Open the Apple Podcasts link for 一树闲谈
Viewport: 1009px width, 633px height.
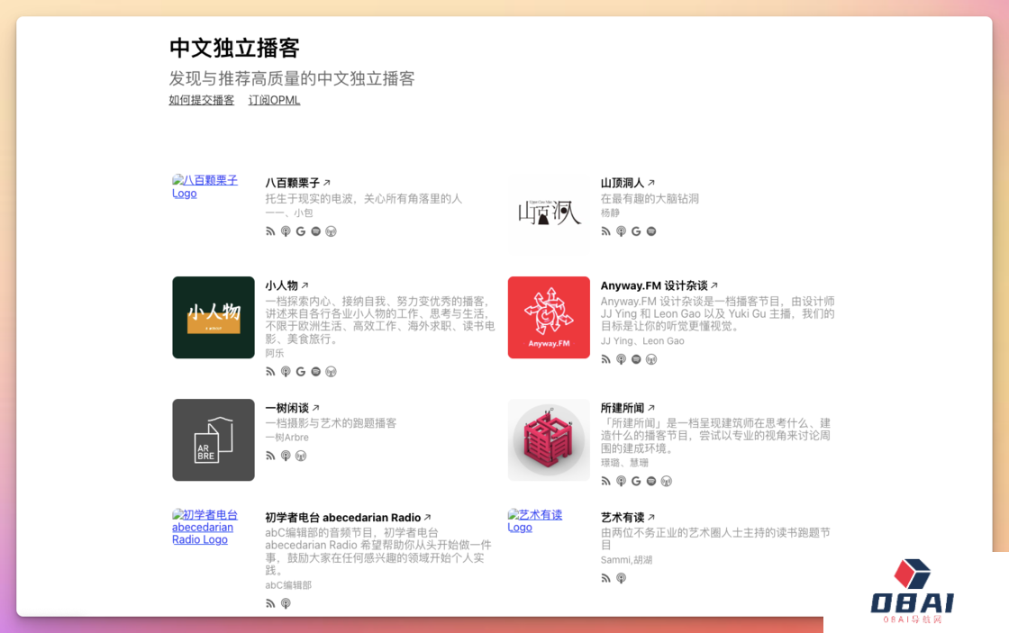click(286, 456)
